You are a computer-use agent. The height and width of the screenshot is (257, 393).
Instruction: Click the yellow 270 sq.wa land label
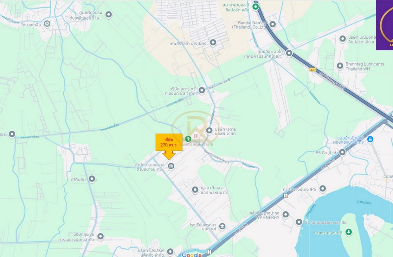pyautogui.click(x=169, y=142)
